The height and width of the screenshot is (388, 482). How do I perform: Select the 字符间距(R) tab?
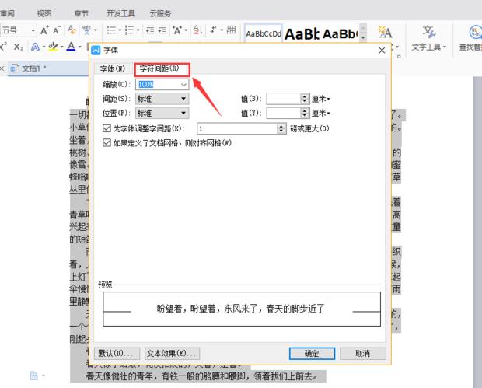(162, 69)
